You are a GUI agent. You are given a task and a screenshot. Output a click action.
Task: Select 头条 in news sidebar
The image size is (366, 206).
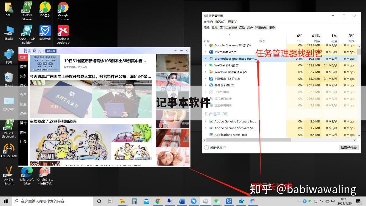click(23, 76)
